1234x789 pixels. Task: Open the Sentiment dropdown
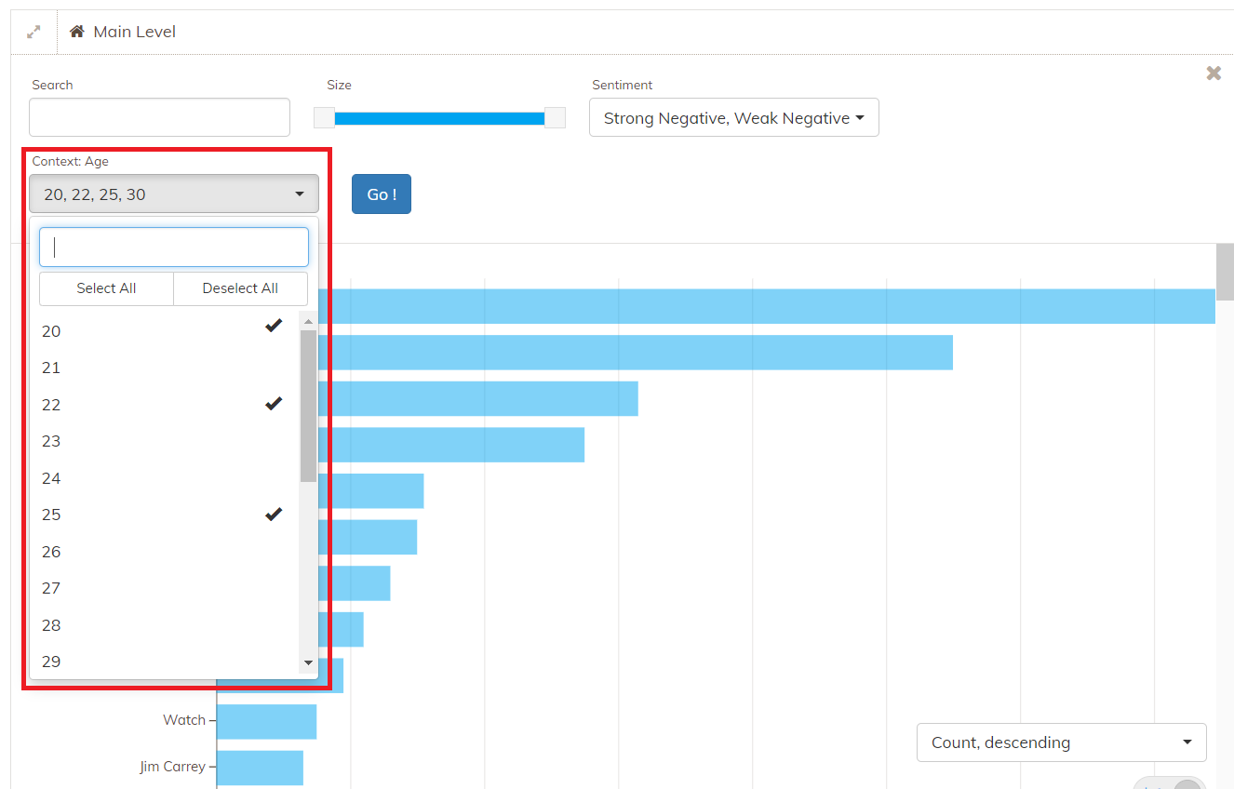pos(734,118)
